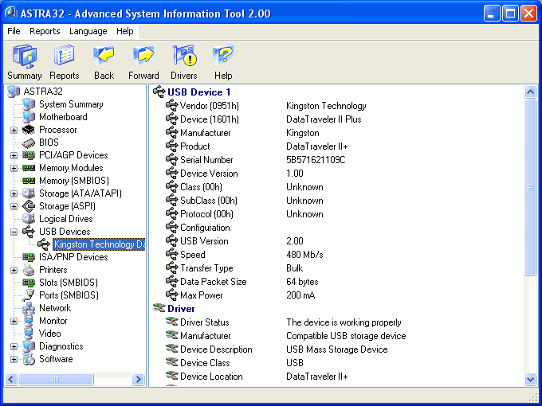Click the vertical scrollbar thumb
This screenshot has height=406, width=542.
click(x=530, y=187)
